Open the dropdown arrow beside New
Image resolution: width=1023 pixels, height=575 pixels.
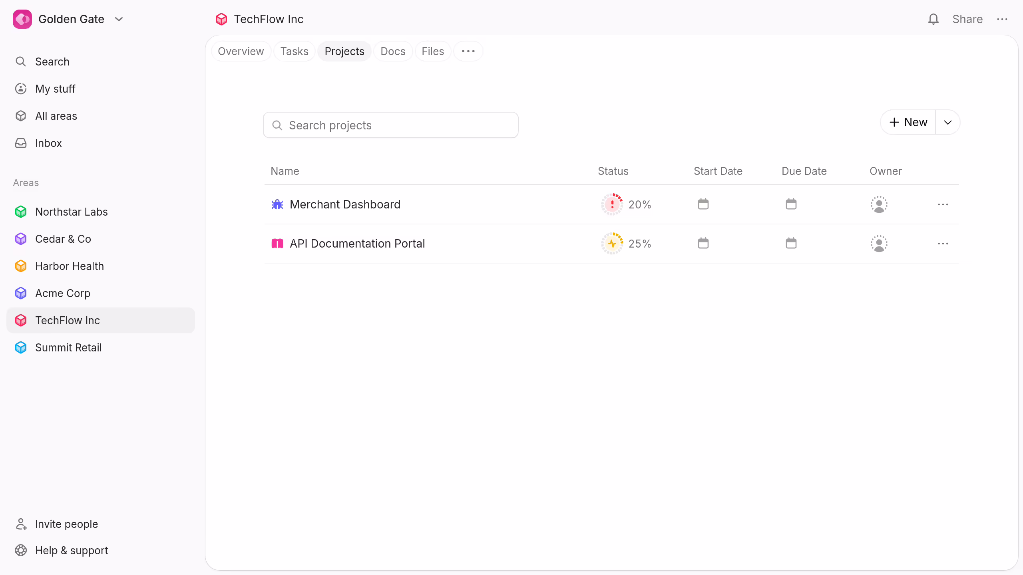[x=948, y=122]
